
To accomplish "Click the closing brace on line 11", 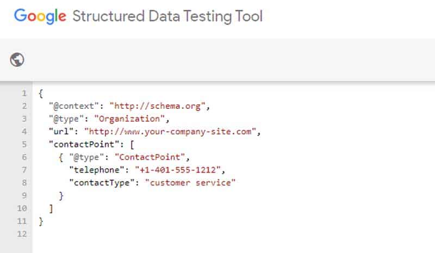I will coord(41,221).
